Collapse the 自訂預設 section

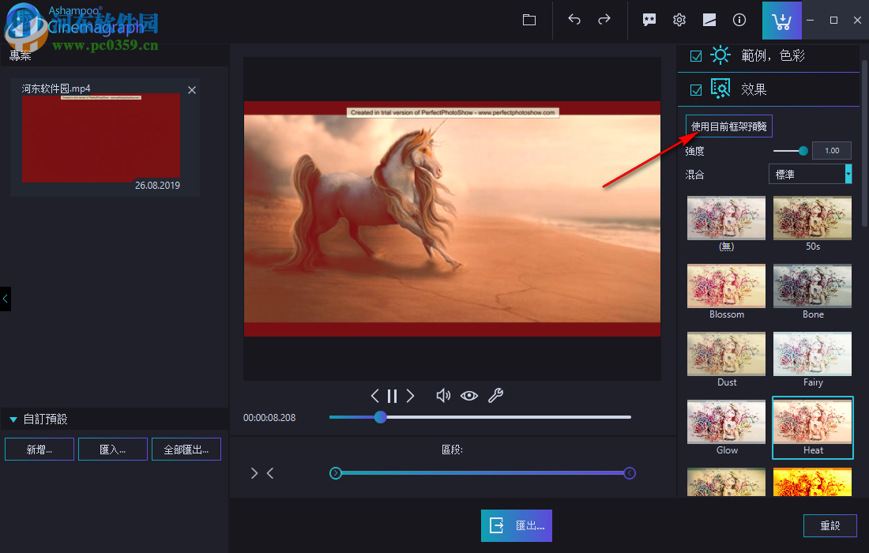13,419
